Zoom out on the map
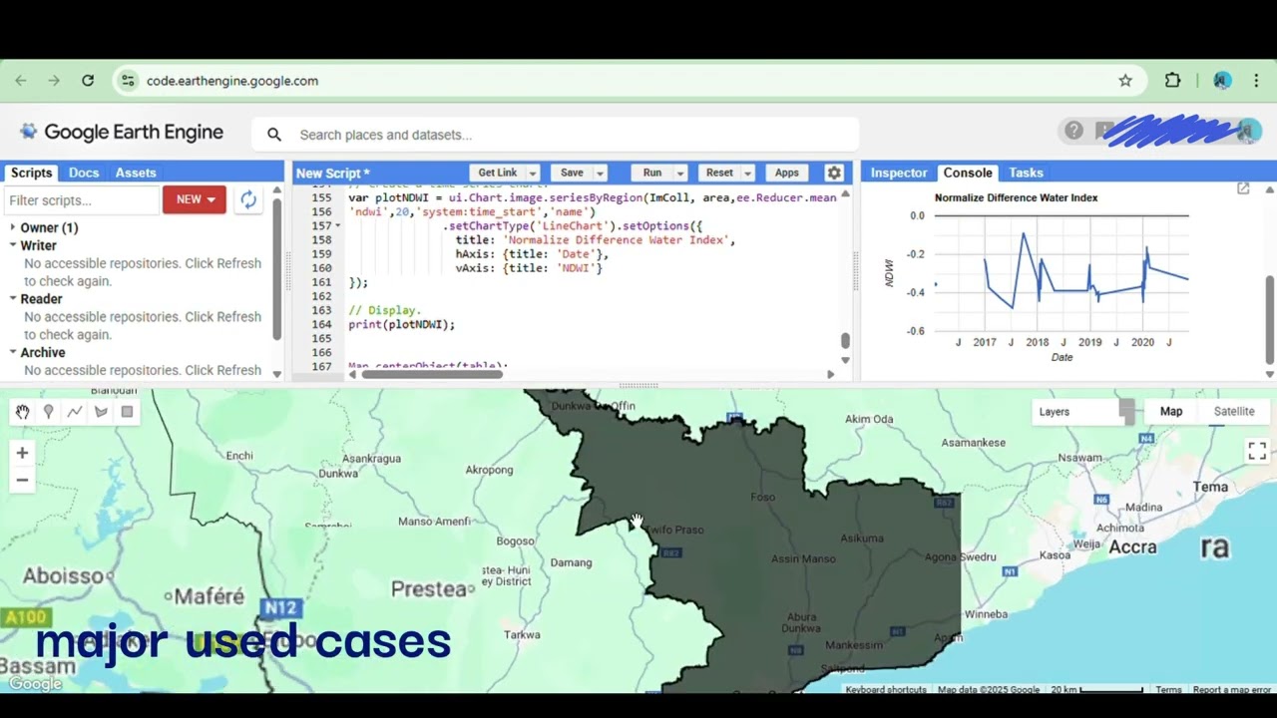Screen dimensions: 1277x718 point(22,480)
